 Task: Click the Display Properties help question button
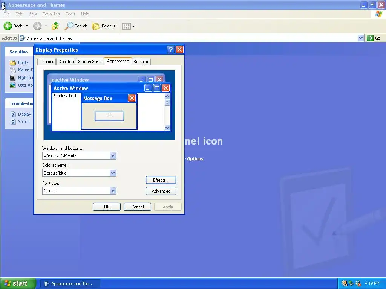pos(171,50)
